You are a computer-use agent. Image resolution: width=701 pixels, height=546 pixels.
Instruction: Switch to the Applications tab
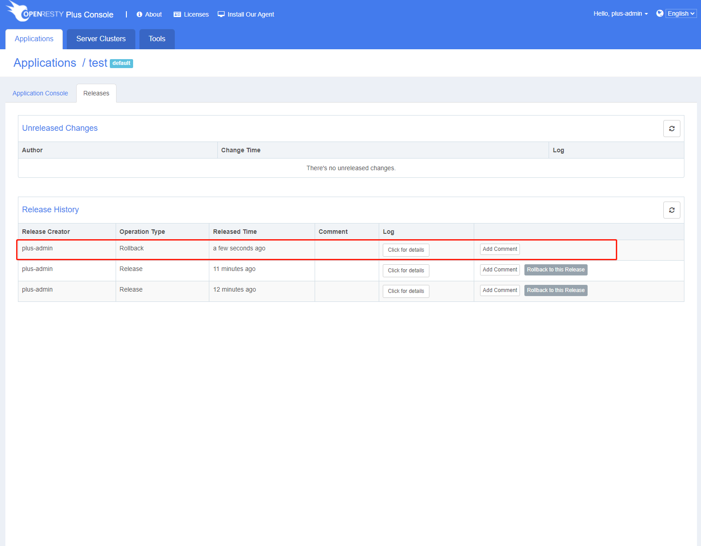tap(34, 39)
